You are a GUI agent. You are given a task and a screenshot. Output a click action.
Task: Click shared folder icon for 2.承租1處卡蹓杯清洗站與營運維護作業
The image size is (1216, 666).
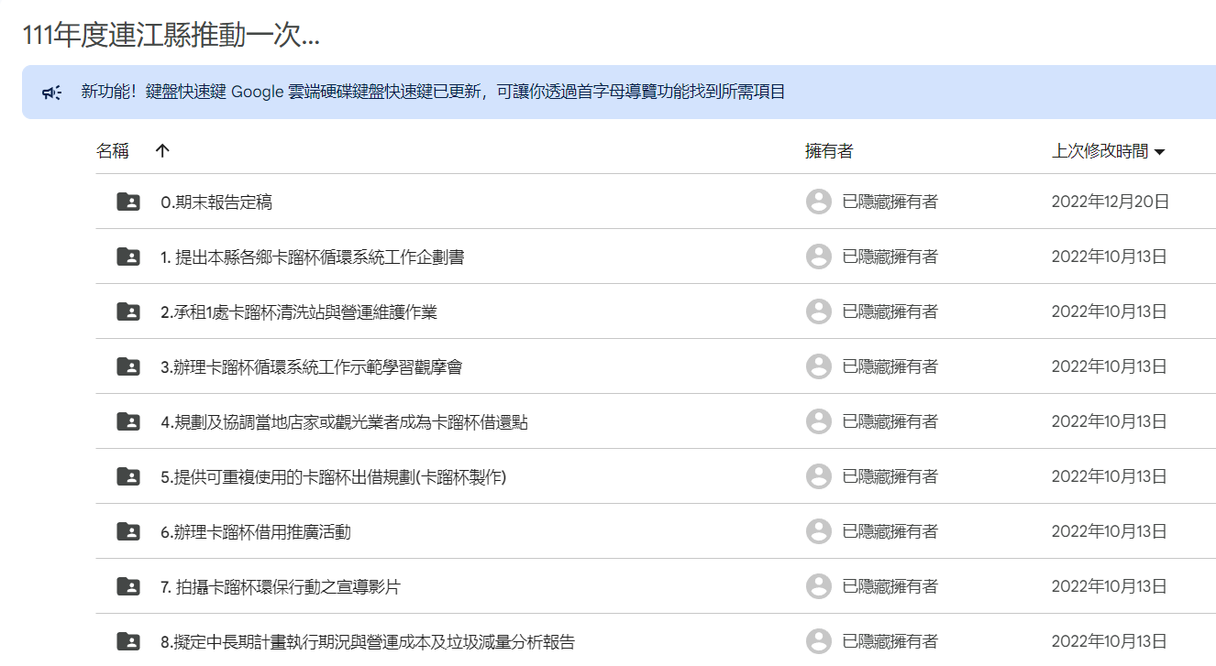[128, 311]
